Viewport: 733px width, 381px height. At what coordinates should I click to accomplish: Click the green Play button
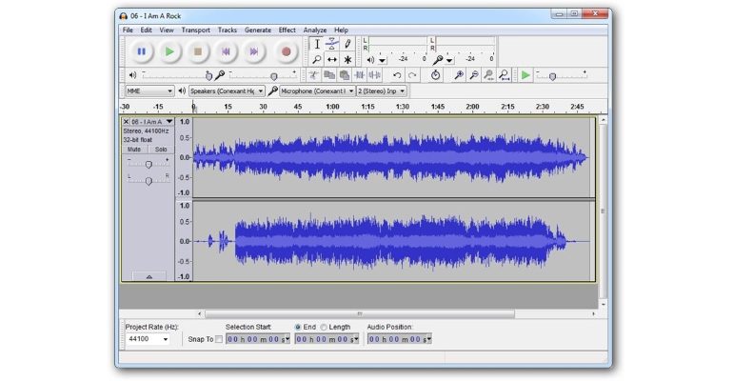(x=169, y=51)
